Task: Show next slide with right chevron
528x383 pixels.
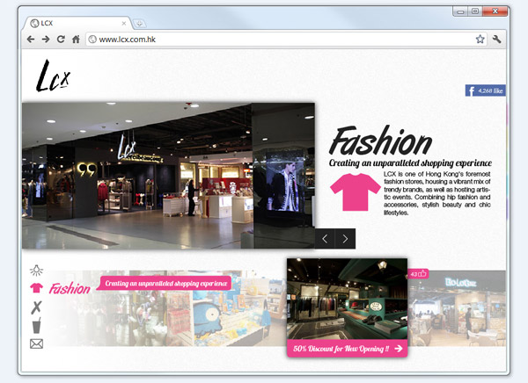Action: pos(346,239)
